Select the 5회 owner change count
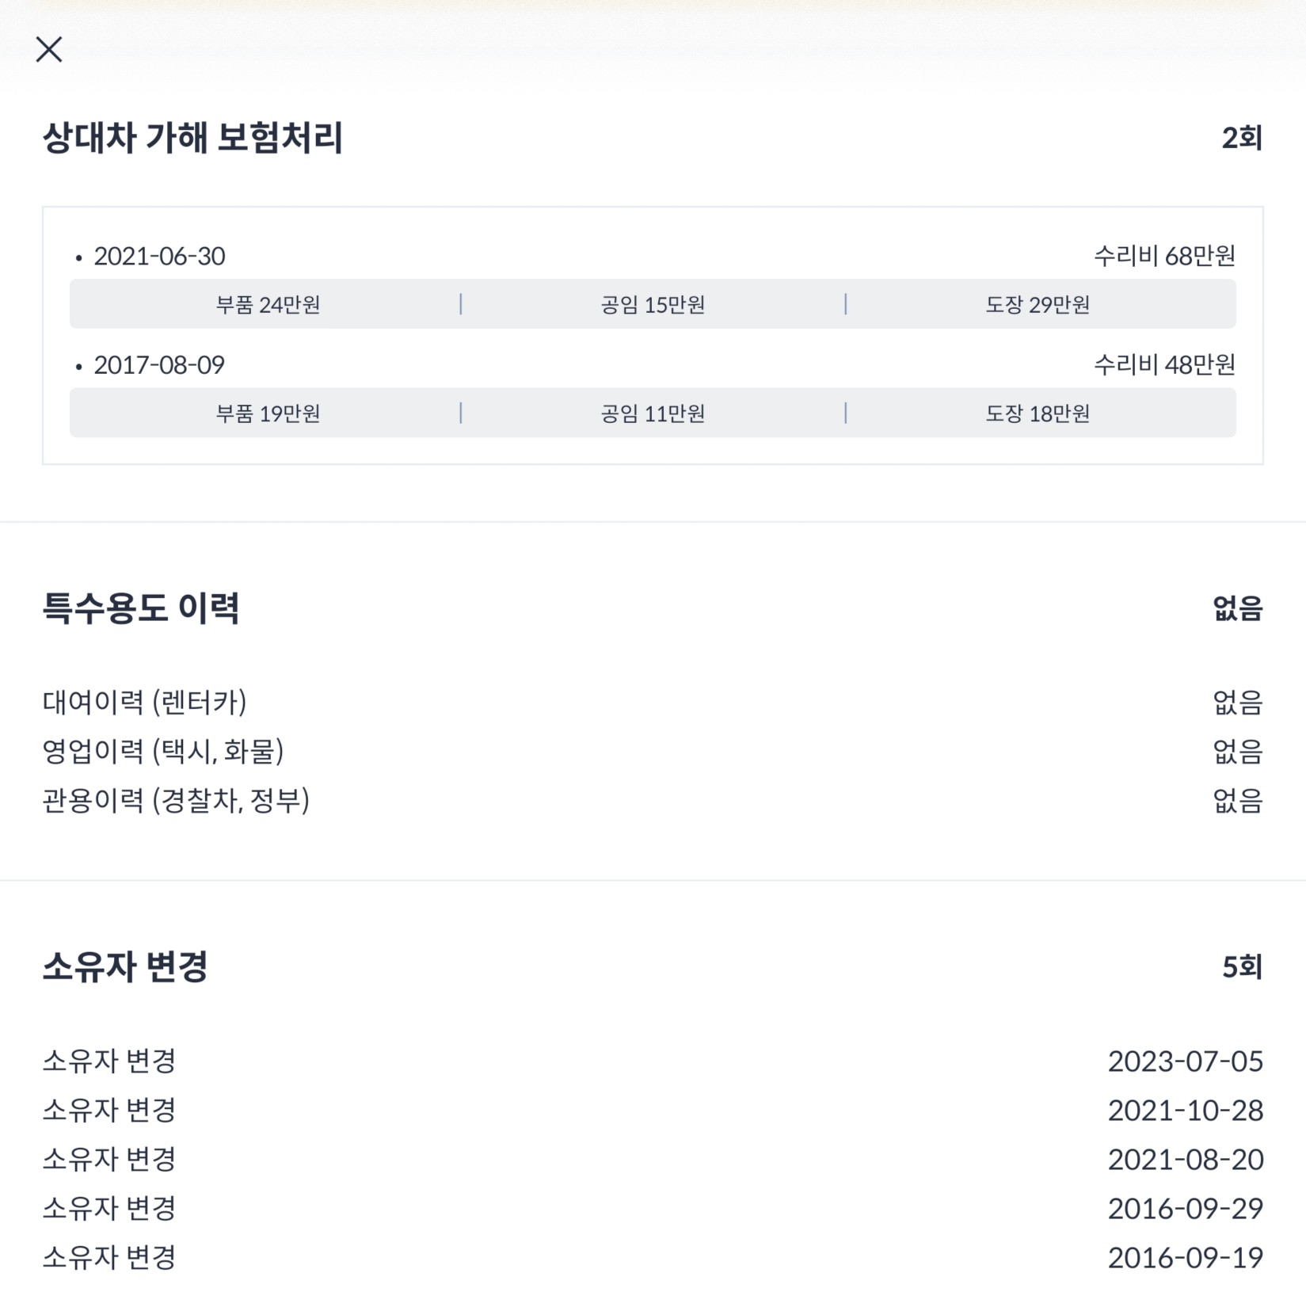Viewport: 1306px width, 1307px height. 1242,967
